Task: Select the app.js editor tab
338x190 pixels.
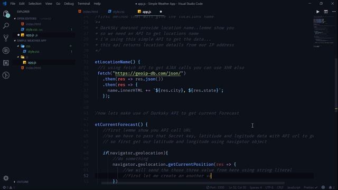Action: (147, 12)
